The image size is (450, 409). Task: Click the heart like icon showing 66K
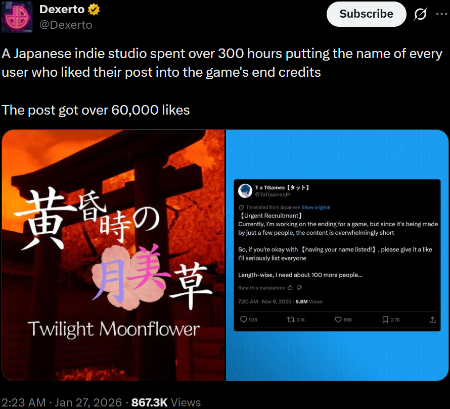pyautogui.click(x=338, y=319)
